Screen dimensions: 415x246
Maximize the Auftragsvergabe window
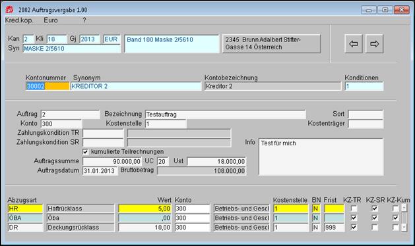pos(385,10)
